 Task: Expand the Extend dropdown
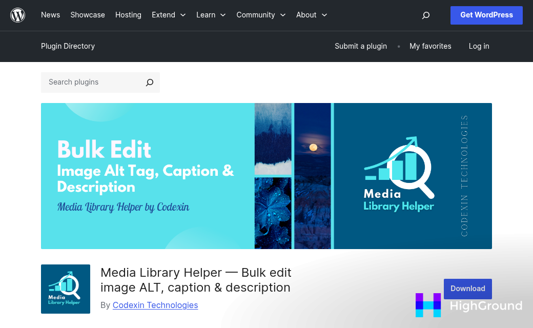(x=169, y=15)
